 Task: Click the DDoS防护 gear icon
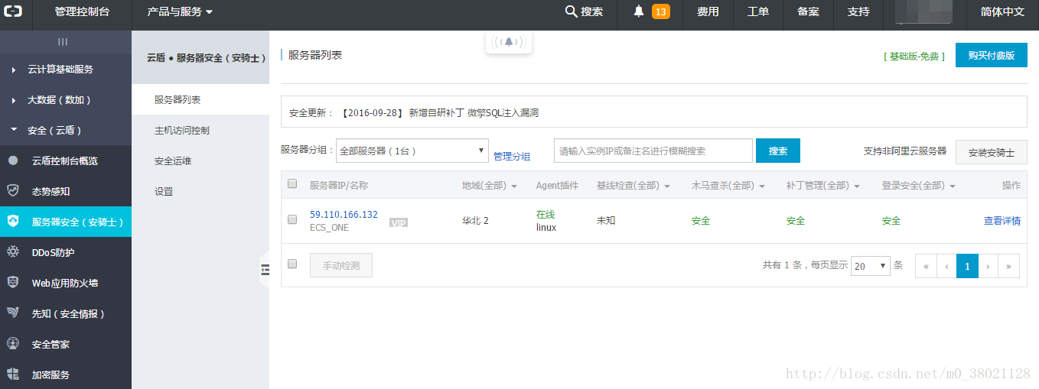(13, 252)
